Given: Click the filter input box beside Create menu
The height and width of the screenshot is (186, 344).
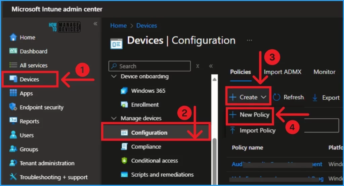Looking at the screenshot, I should coord(321,125).
